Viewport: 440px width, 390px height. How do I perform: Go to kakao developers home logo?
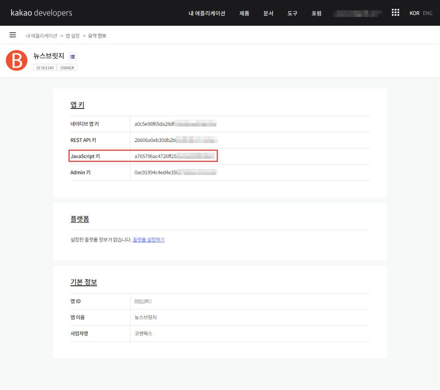pyautogui.click(x=42, y=13)
